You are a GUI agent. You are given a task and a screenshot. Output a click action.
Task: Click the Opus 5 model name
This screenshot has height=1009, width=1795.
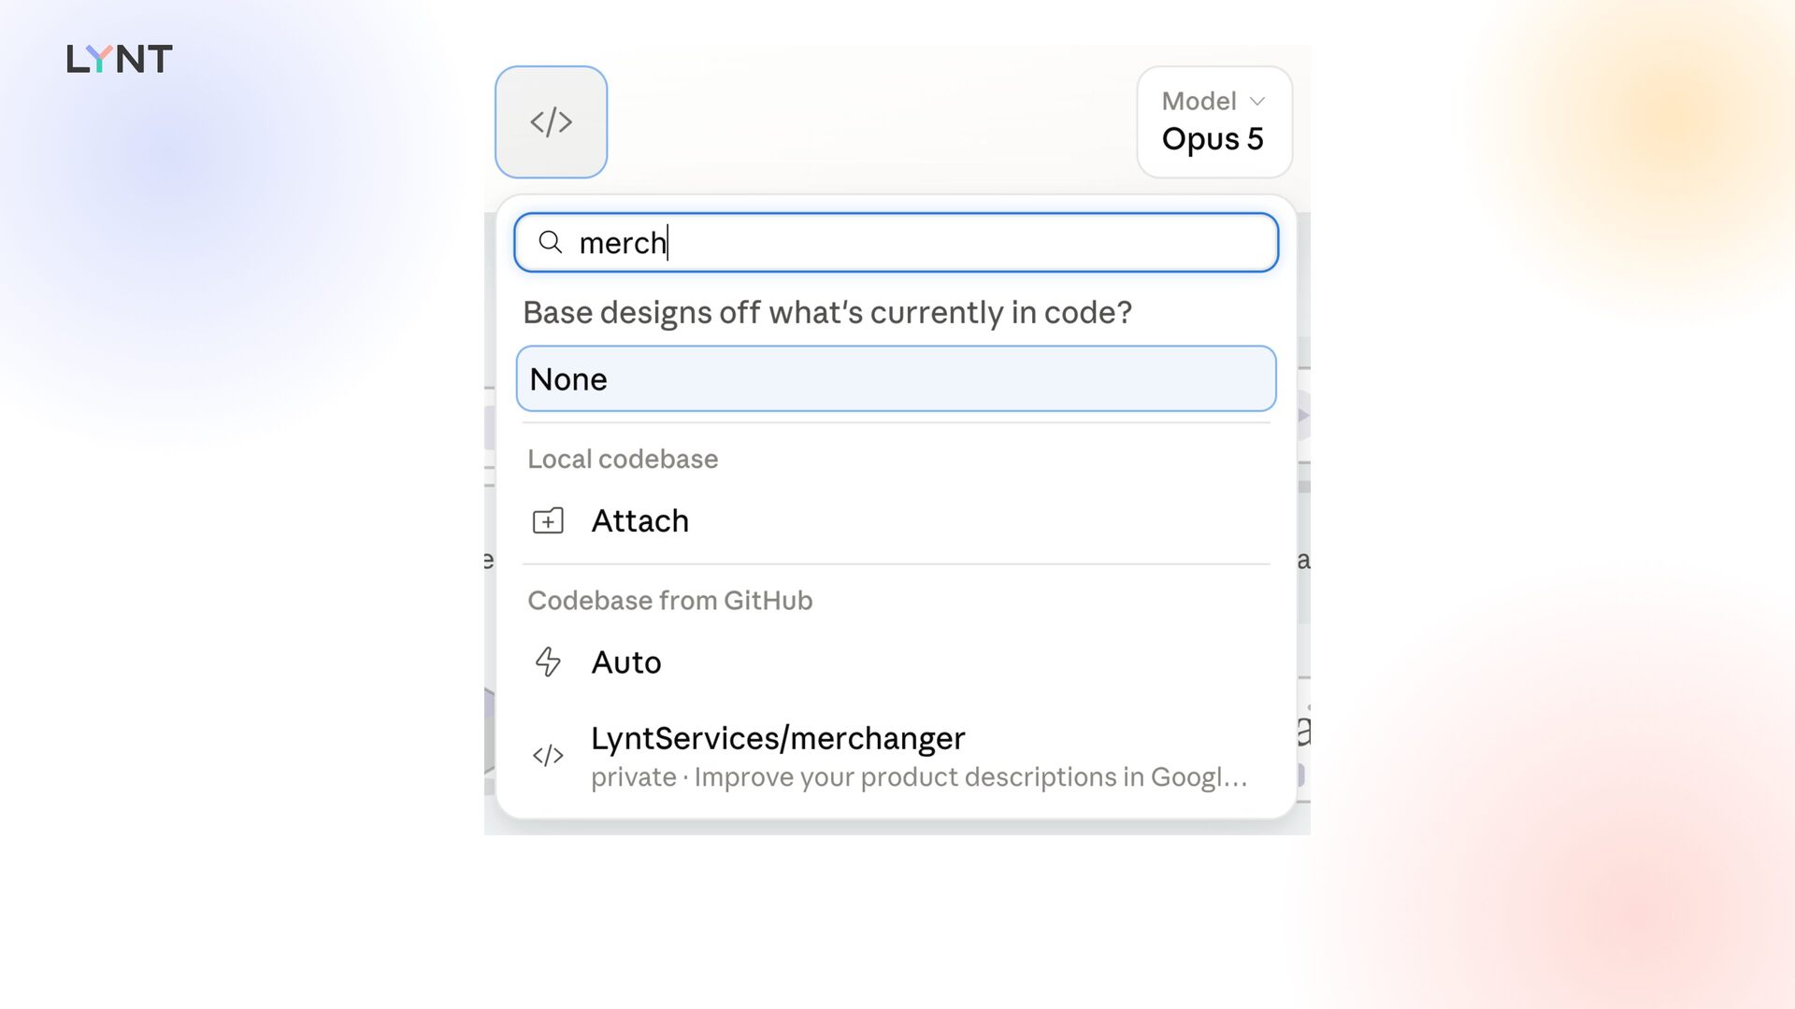[x=1213, y=139]
